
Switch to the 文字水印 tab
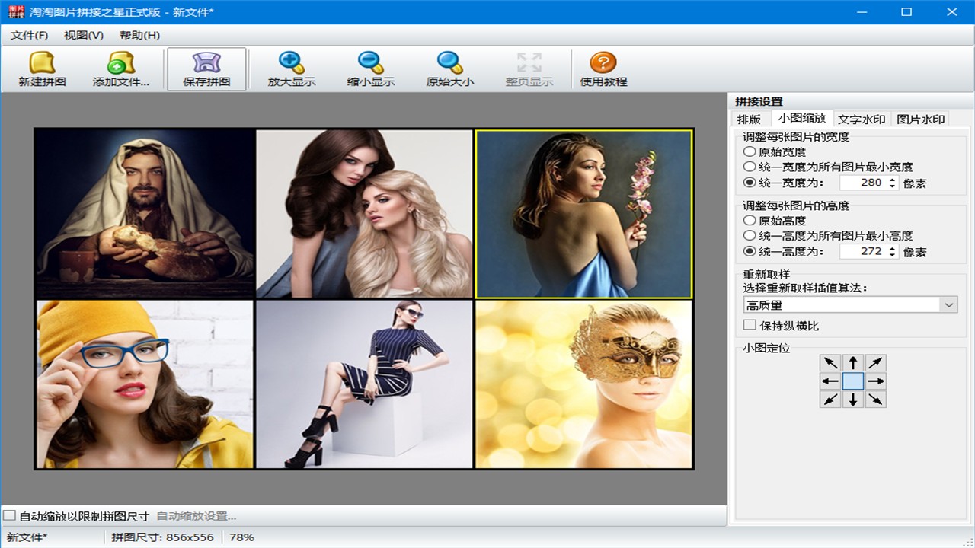(x=862, y=119)
